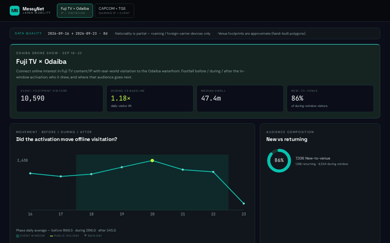Click the chart data point above day 22
390x243 pixels.
click(213, 172)
